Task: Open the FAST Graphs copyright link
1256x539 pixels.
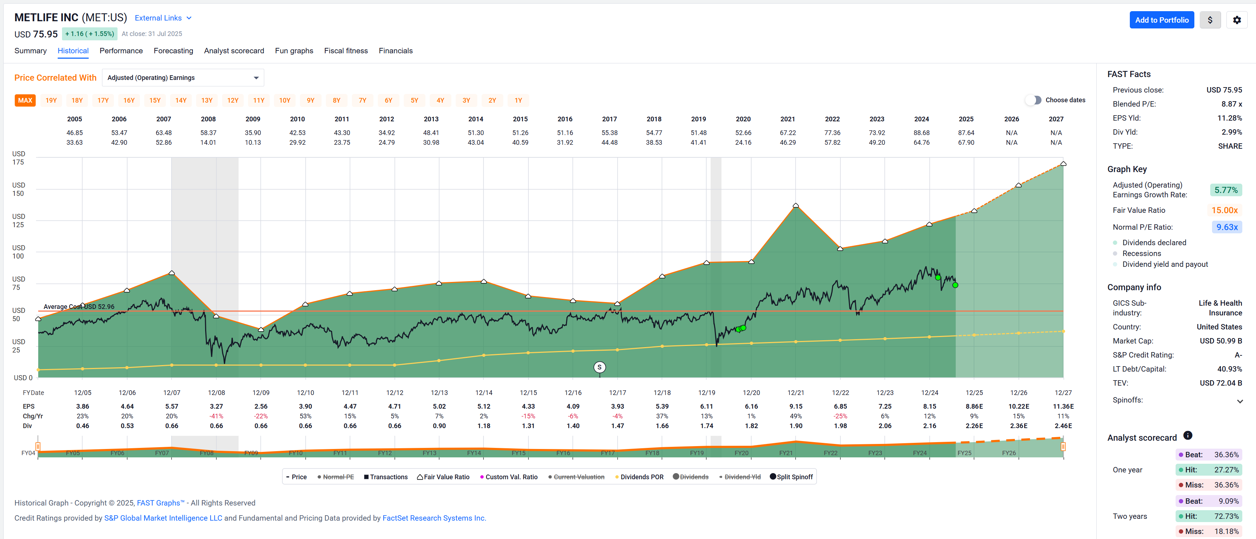Action: (x=160, y=503)
